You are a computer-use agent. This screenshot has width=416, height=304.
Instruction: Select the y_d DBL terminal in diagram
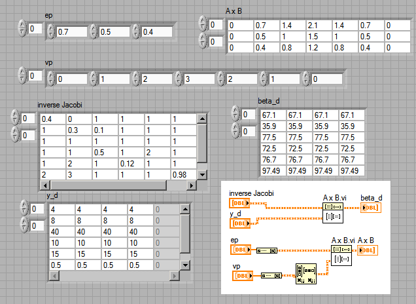(x=240, y=223)
